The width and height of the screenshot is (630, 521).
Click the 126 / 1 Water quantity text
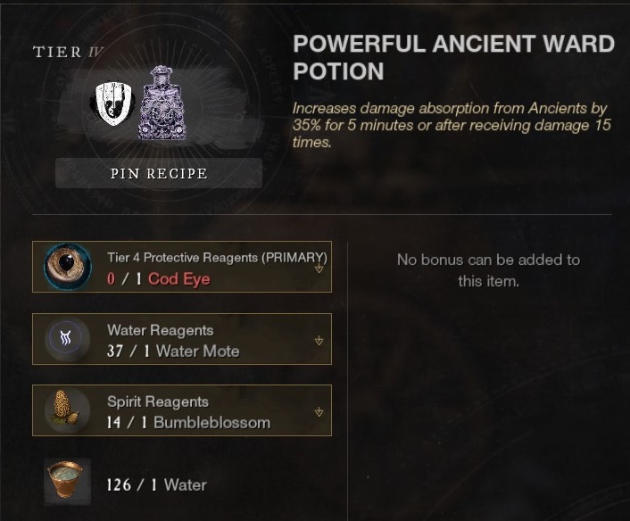157,484
